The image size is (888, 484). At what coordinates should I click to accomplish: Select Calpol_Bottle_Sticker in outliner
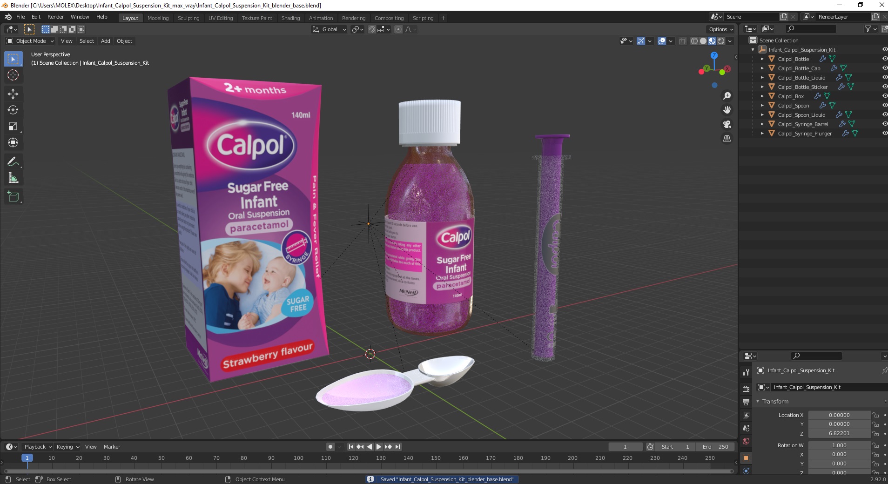point(802,87)
